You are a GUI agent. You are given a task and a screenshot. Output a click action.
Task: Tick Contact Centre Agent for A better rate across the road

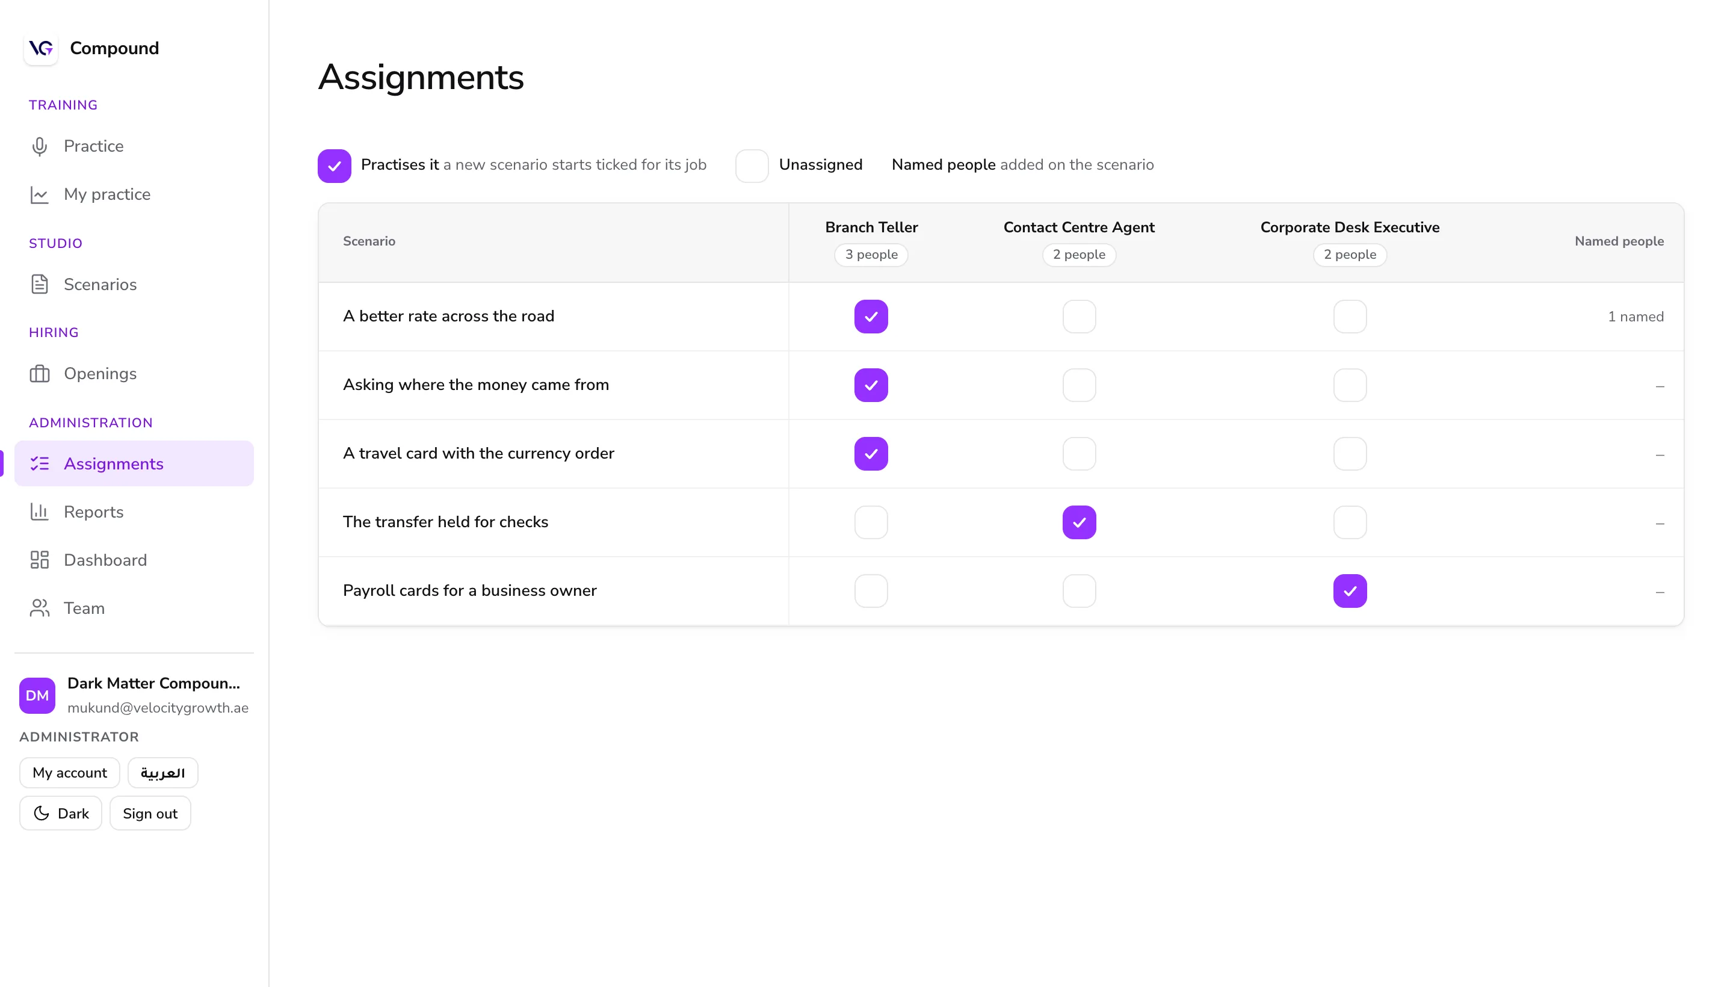[x=1079, y=317]
